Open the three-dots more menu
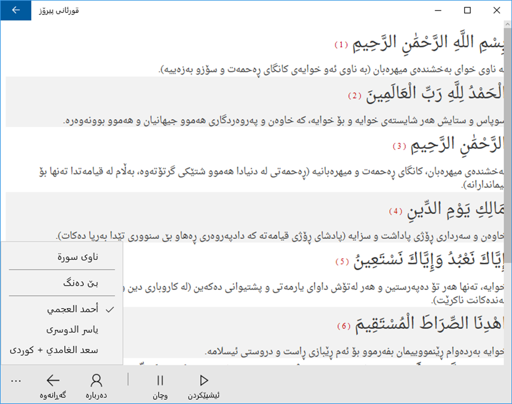 pyautogui.click(x=15, y=381)
